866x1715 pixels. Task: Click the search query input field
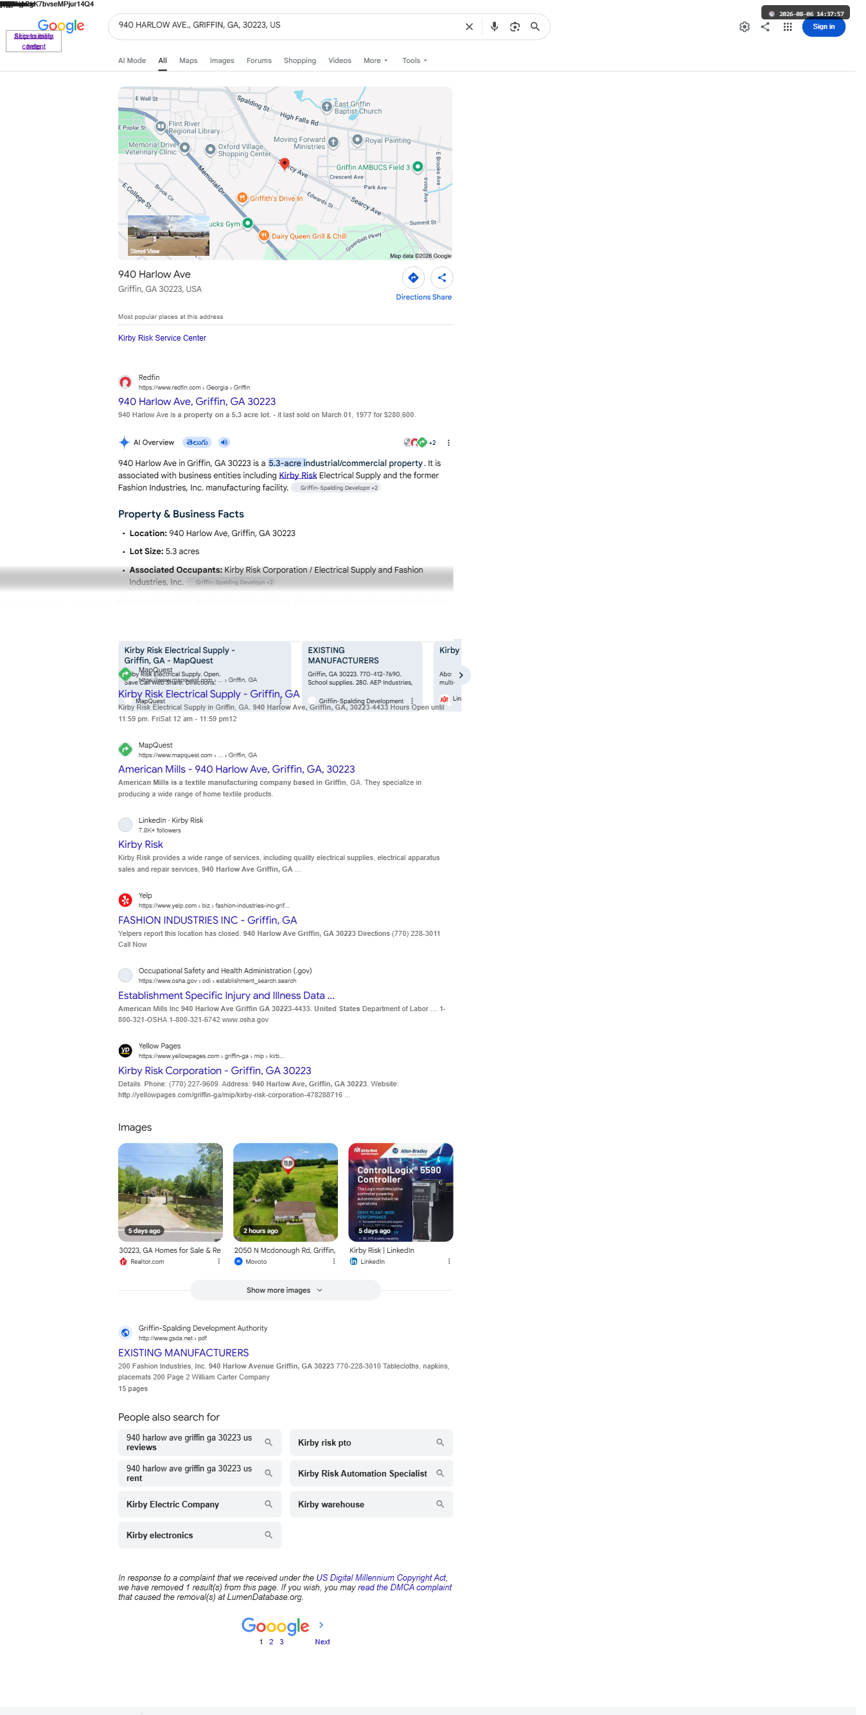[x=286, y=25]
